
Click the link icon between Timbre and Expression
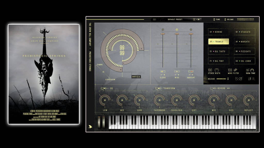coord(103,72)
